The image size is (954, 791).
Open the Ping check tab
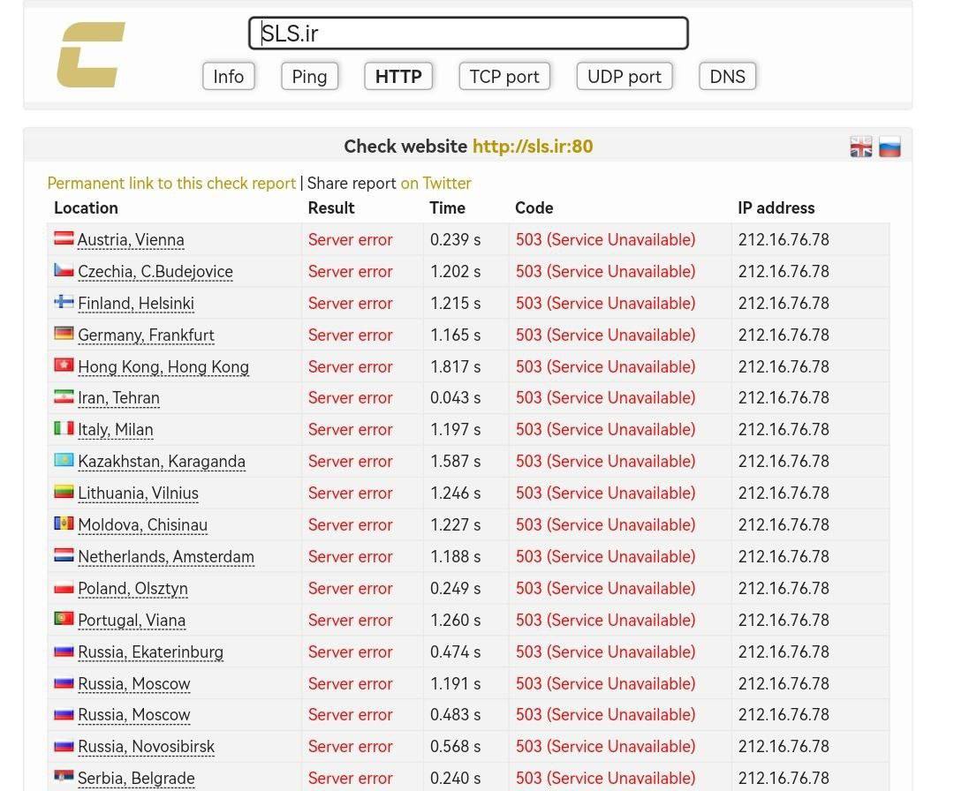pos(309,77)
